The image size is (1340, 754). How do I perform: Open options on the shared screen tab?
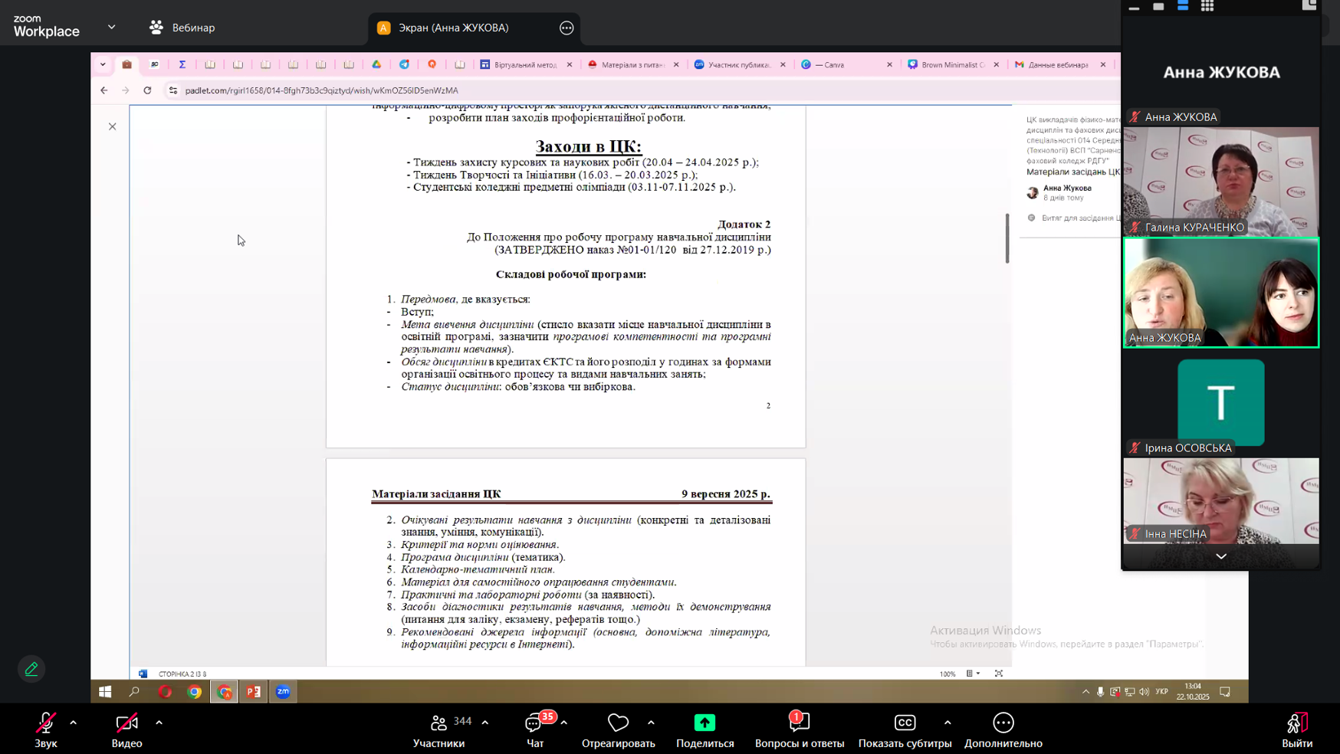point(567,28)
